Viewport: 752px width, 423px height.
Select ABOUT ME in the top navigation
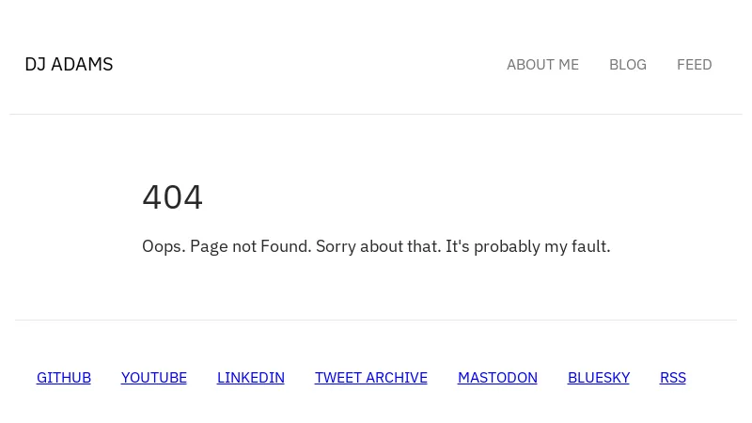pos(542,64)
